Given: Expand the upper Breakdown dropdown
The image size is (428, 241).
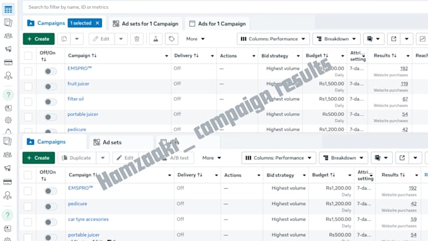Looking at the screenshot, I should (336, 39).
